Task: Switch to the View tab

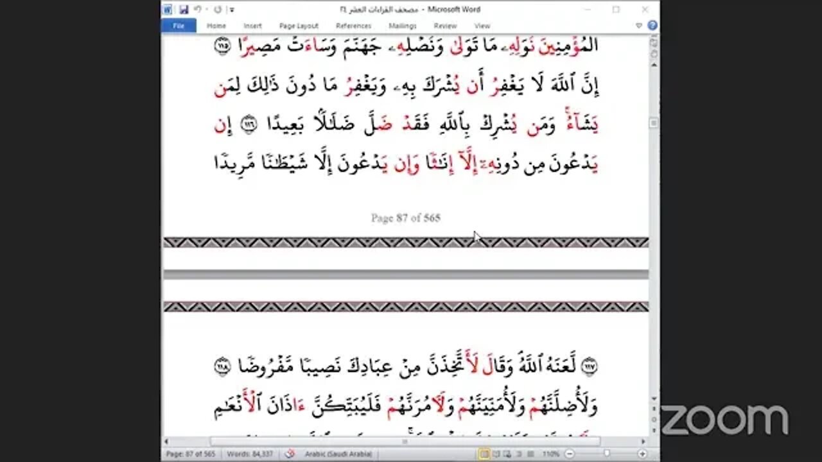Action: pos(482,26)
